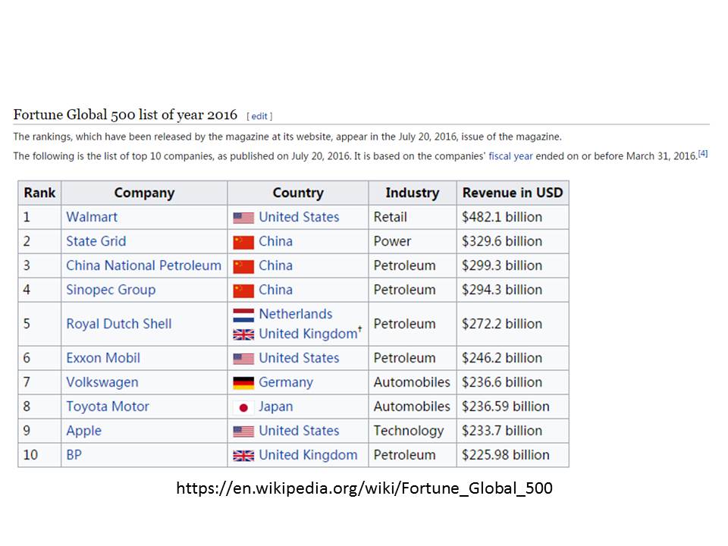Open the edit link beside section heading

click(259, 117)
